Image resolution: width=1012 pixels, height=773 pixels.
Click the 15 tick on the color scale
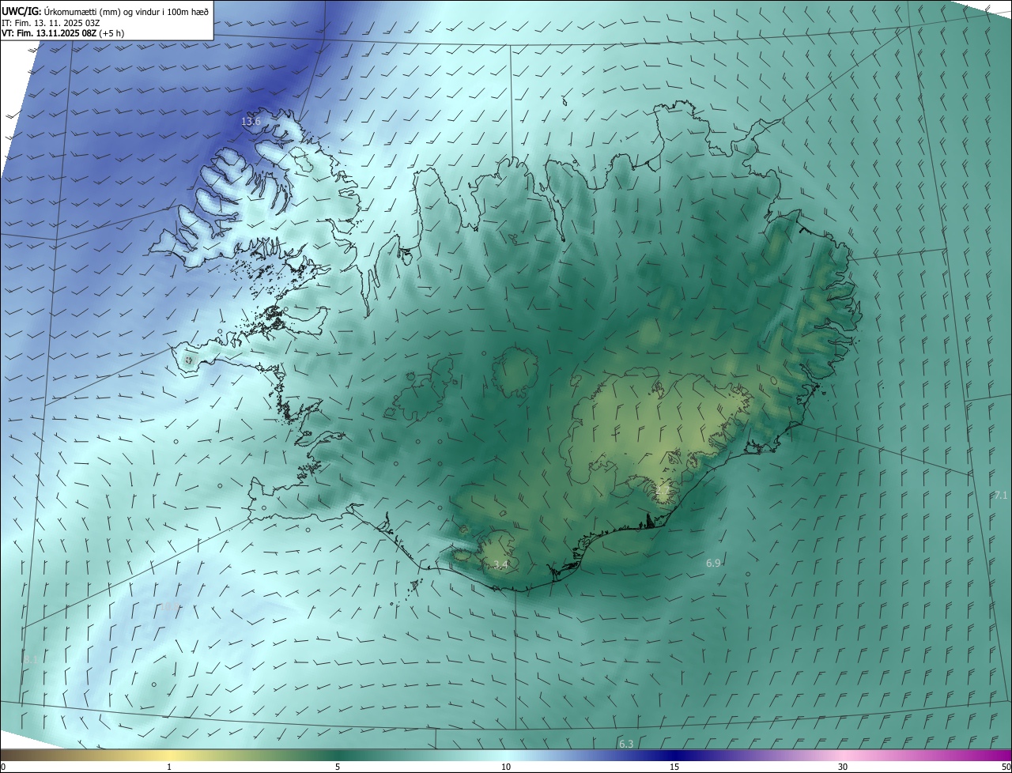674,767
